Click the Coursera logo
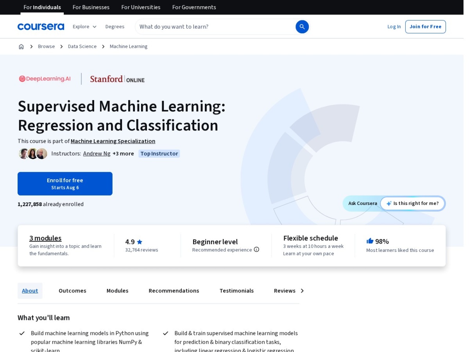 41,27
